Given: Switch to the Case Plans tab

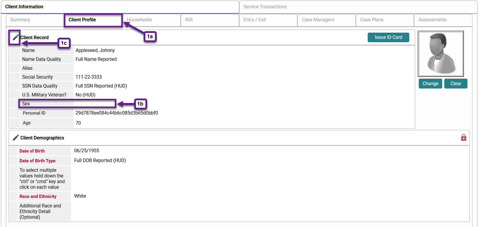Looking at the screenshot, I should tap(372, 20).
